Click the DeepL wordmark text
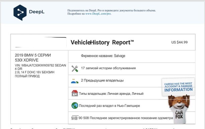This screenshot has width=205, height=129. 37,12
